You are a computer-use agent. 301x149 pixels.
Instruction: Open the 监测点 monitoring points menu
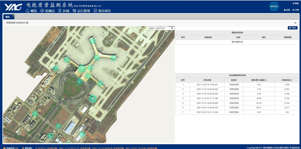coord(47,11)
